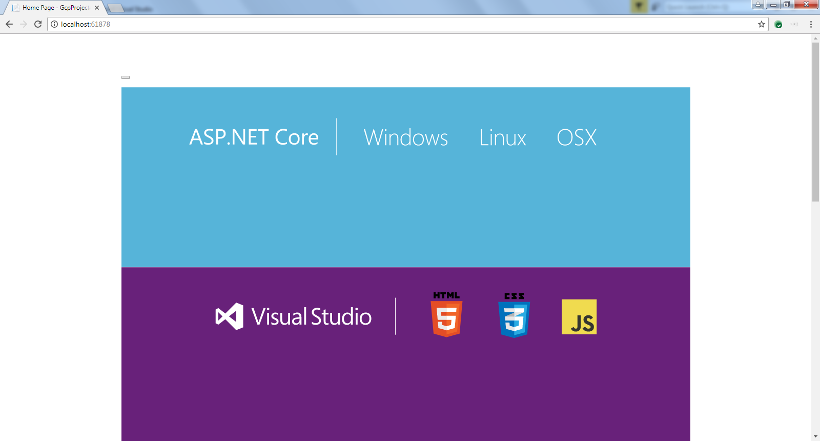Click the yellow JS logo

click(x=579, y=317)
